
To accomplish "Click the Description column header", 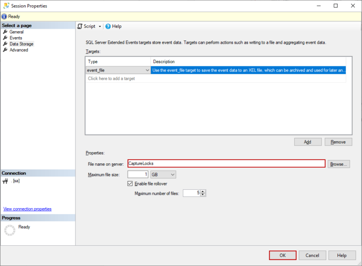I will [x=248, y=62].
